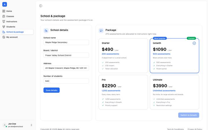This screenshot has height=130, width=208.
Task: Click the My account user icon
Action: click(x=4, y=37)
